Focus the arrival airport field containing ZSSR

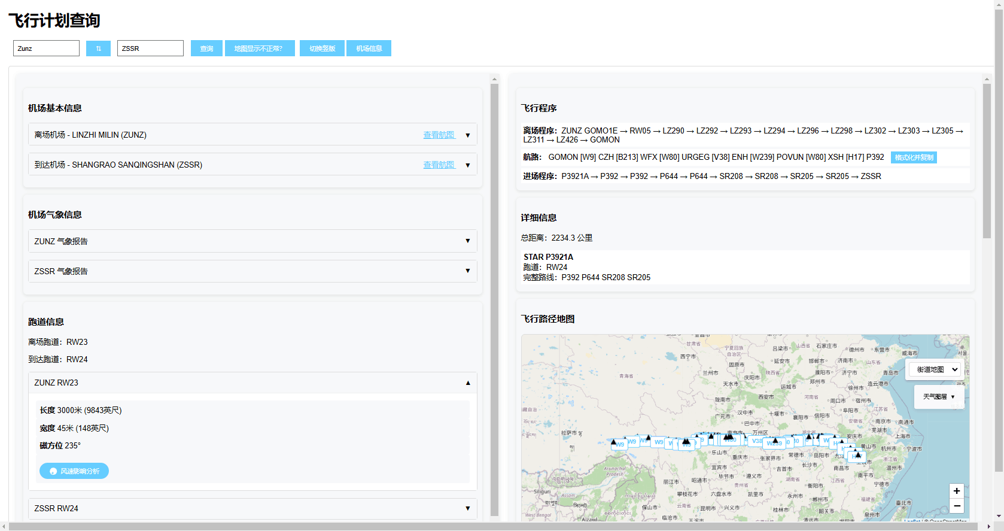tap(150, 48)
